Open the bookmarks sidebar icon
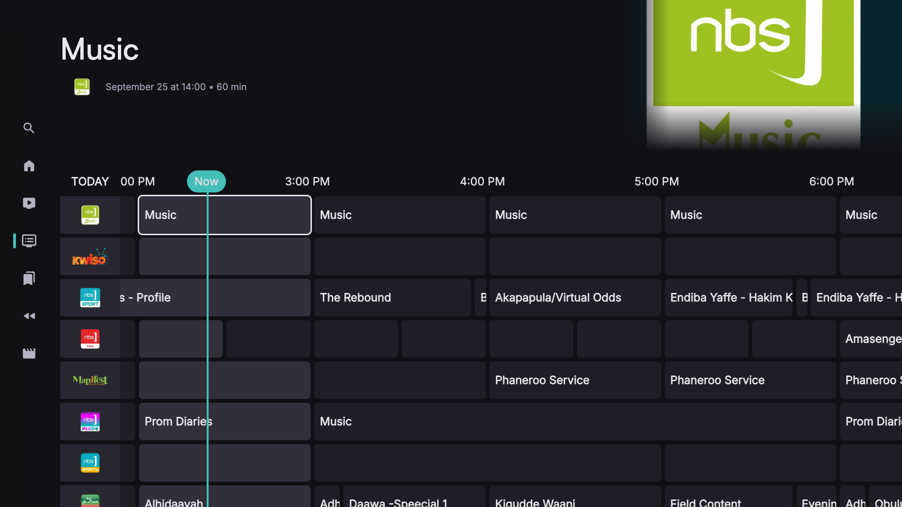 (29, 278)
